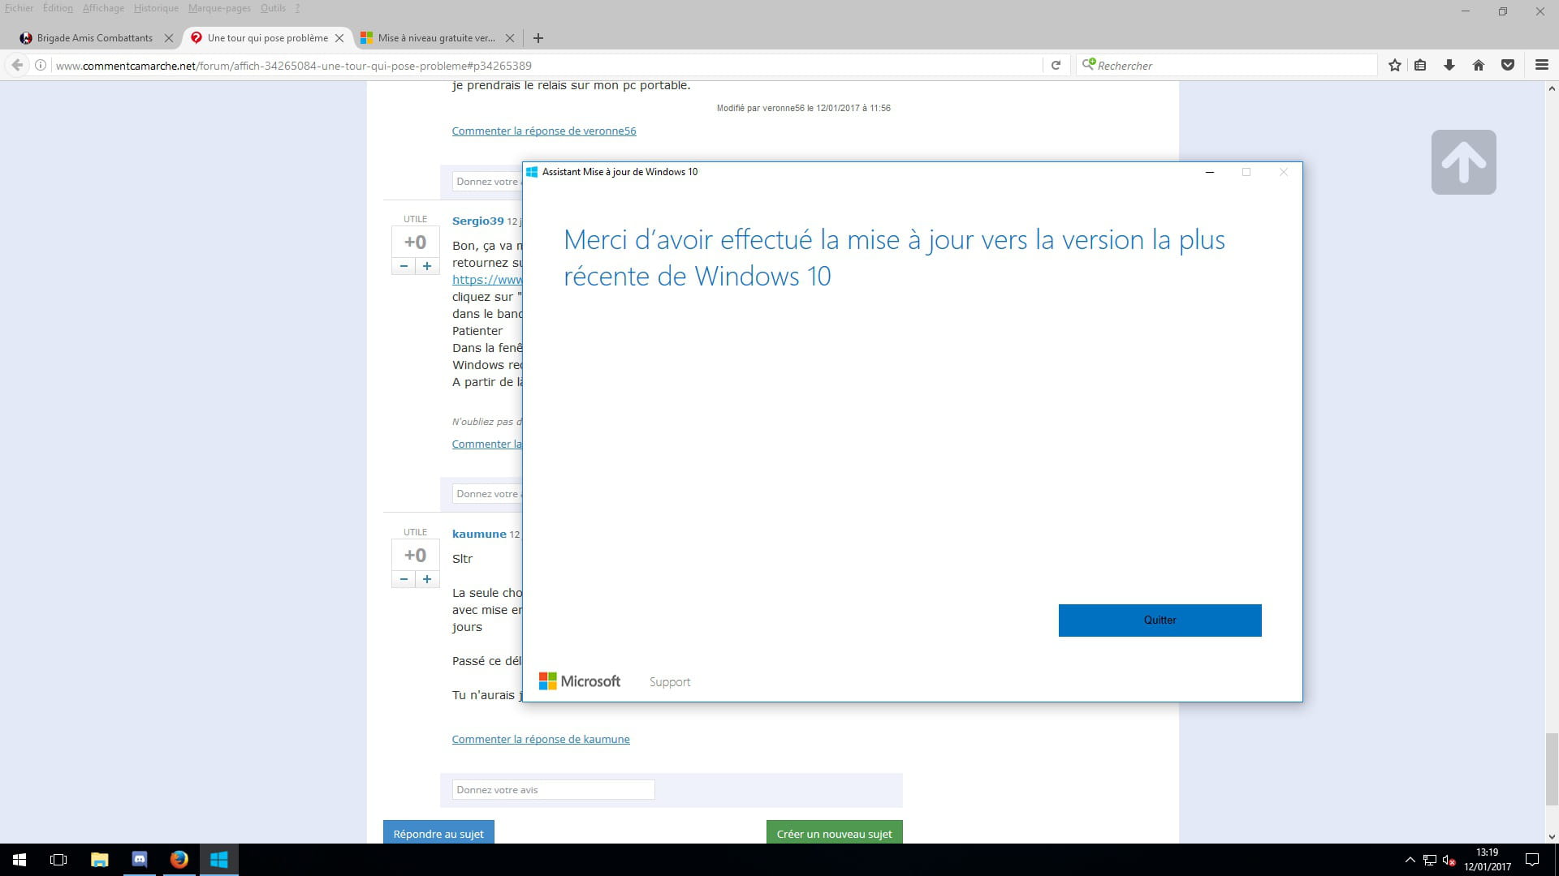
Task: Click Donnez votre avis field below kaumune
Action: click(553, 790)
